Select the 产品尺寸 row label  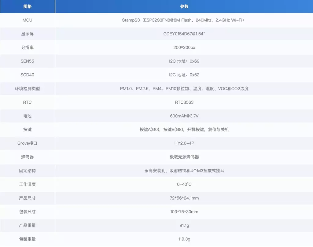(27, 198)
